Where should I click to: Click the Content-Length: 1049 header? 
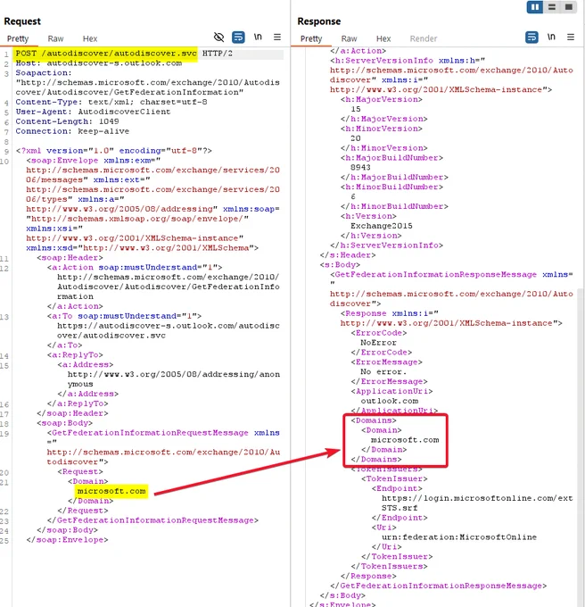[67, 121]
